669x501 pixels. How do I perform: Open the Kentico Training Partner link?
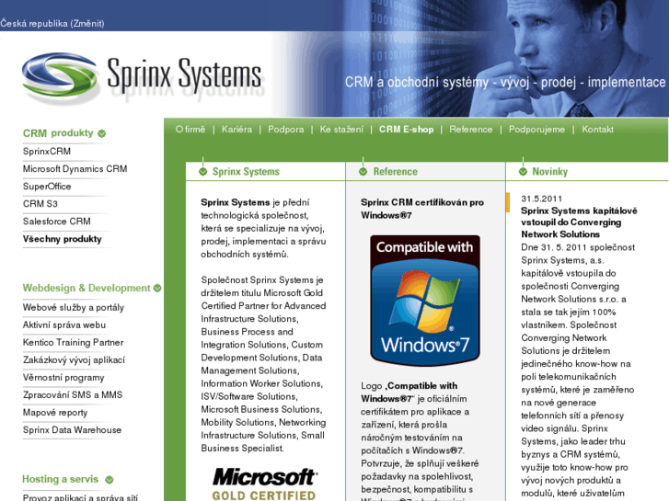click(74, 342)
